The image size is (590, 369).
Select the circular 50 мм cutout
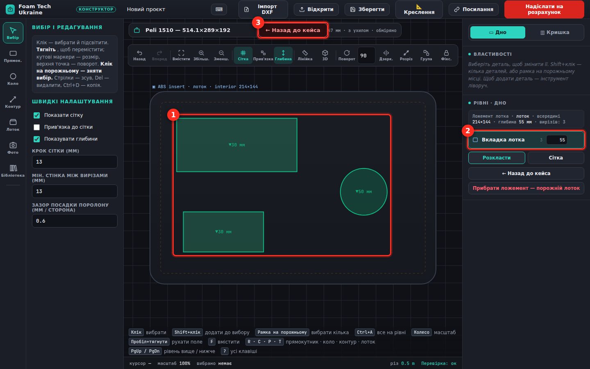[364, 191]
